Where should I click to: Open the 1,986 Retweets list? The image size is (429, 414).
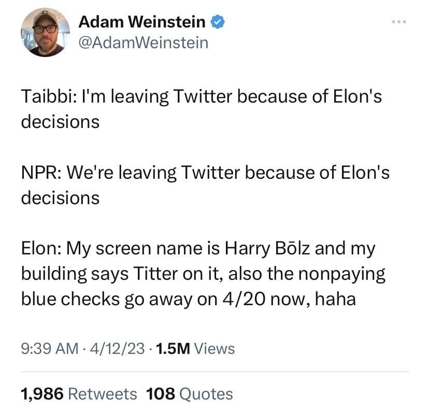pyautogui.click(x=79, y=394)
